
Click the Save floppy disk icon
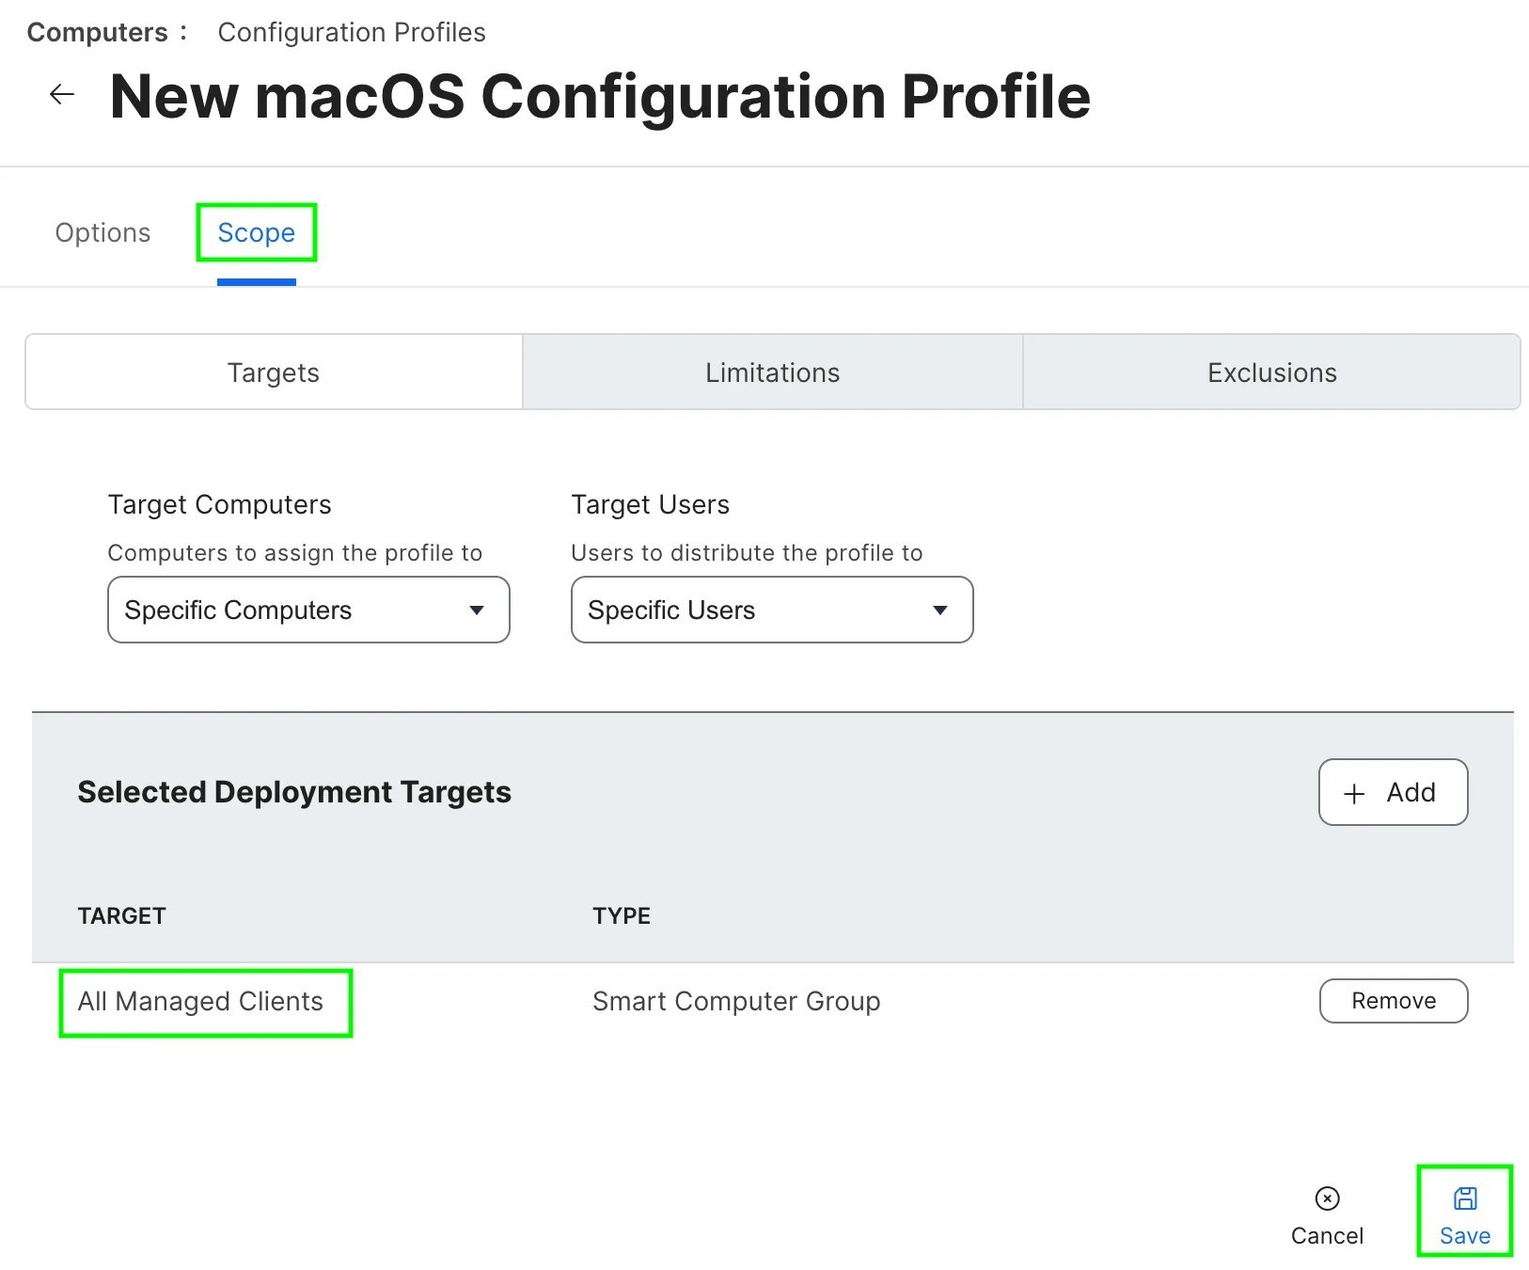tap(1465, 1199)
